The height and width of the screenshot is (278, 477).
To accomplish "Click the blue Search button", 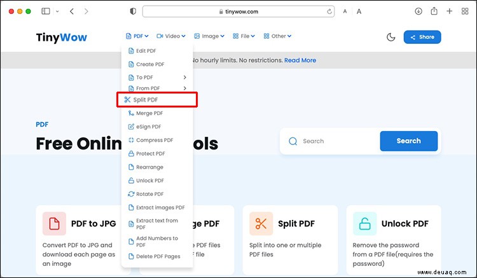I will [x=408, y=141].
